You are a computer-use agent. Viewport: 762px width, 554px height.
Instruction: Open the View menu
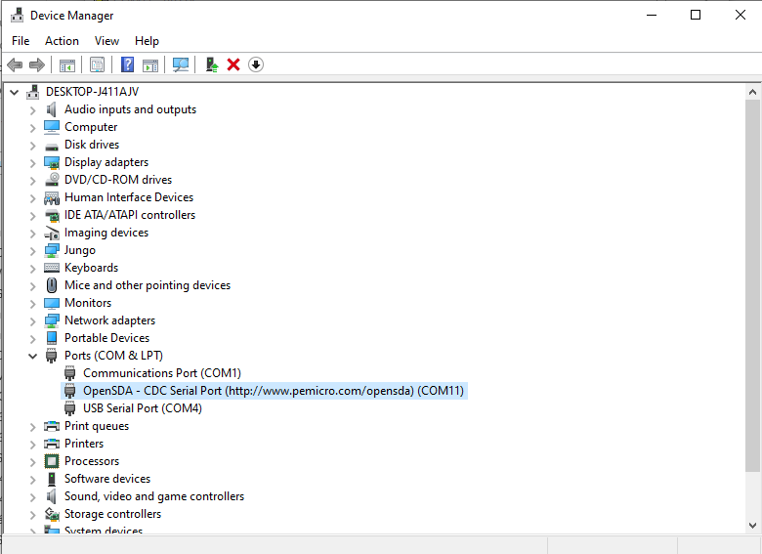click(x=106, y=41)
